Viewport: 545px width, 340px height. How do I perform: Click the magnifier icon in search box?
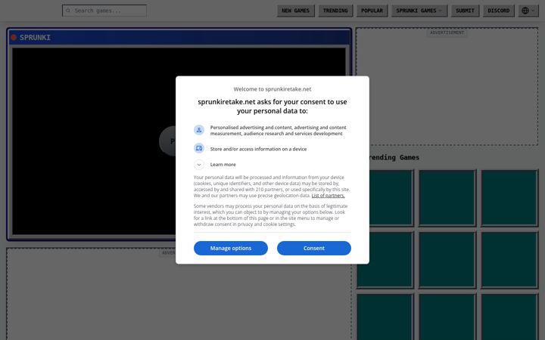click(68, 11)
